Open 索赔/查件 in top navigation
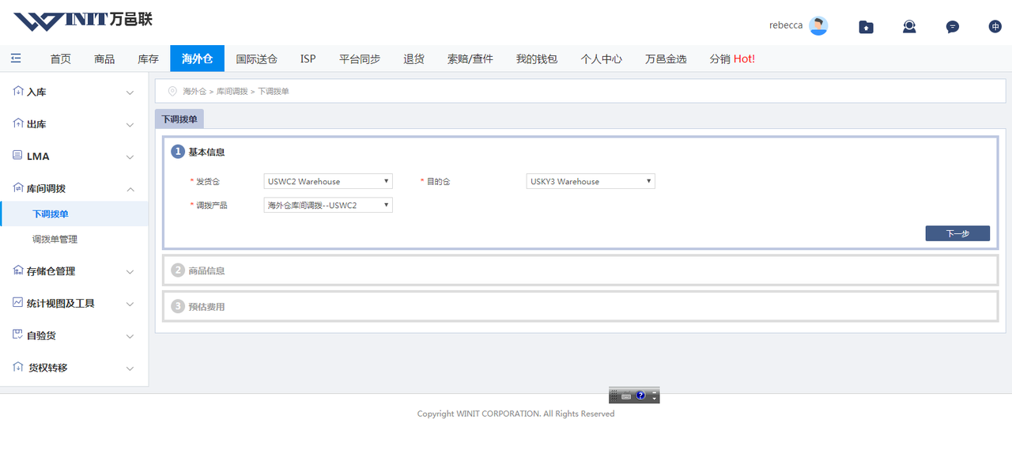The image size is (1012, 450). click(x=470, y=59)
